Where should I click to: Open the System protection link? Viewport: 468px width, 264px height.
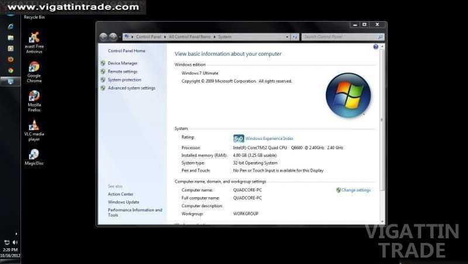pyautogui.click(x=125, y=80)
